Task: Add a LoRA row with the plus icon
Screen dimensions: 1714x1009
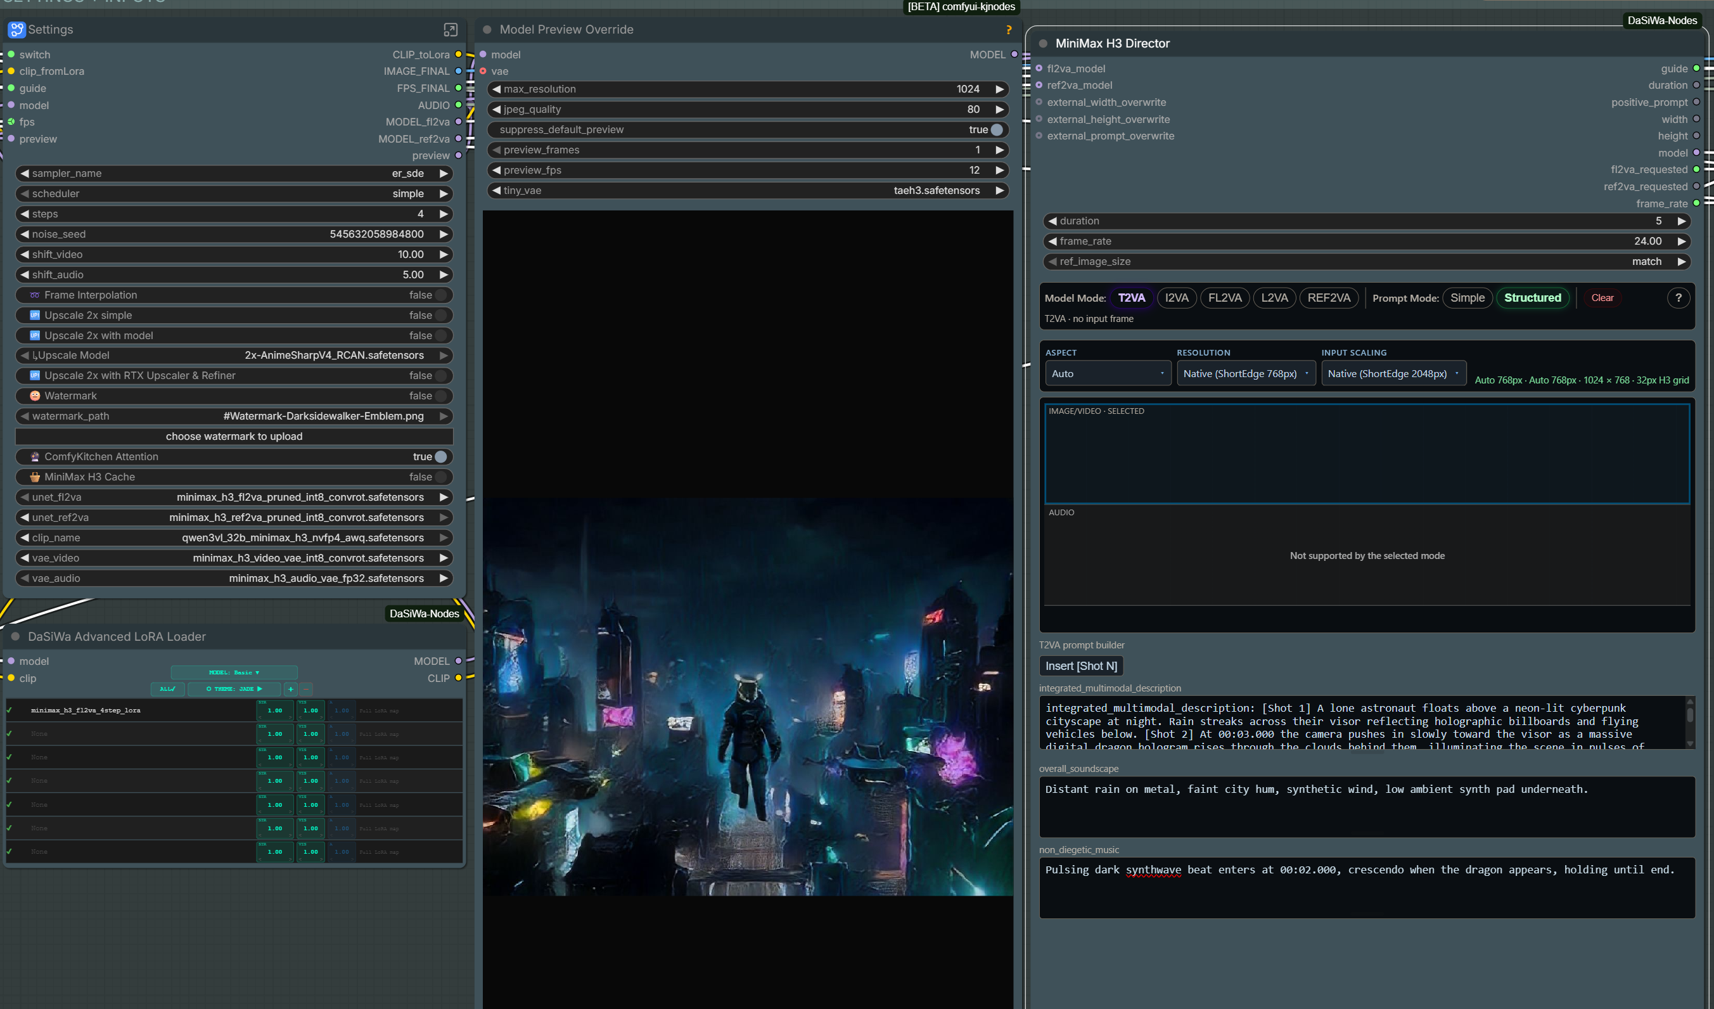Action: [290, 689]
